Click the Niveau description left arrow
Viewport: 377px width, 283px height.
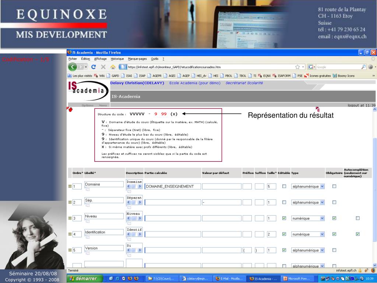pos(128,218)
